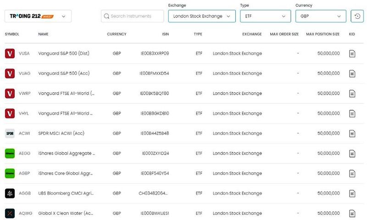Select the ACWI symbol text
The image size is (367, 220).
point(24,133)
